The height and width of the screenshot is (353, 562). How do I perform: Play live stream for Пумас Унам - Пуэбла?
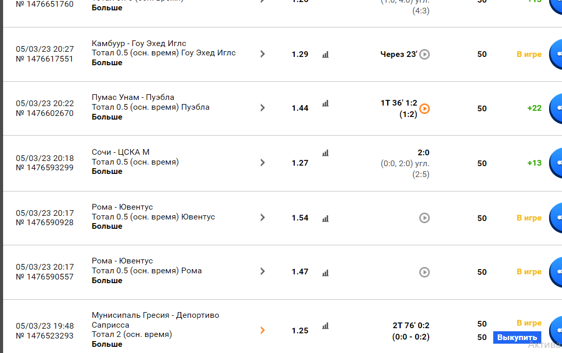tap(424, 109)
